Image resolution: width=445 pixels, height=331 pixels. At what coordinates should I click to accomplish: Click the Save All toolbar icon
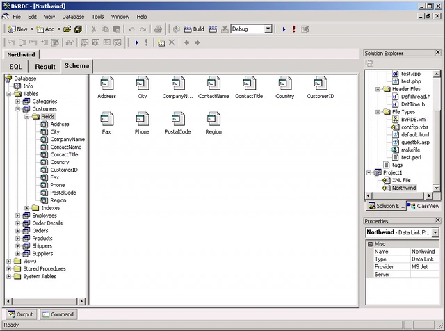(78, 29)
